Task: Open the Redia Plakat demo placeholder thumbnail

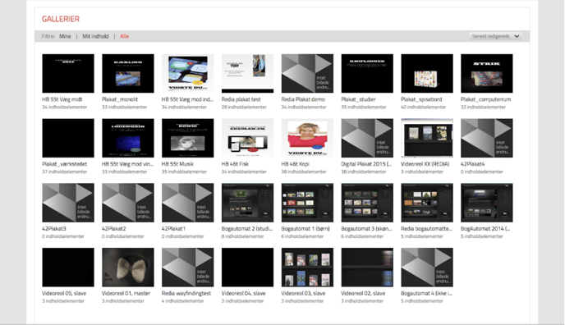Action: click(x=307, y=73)
